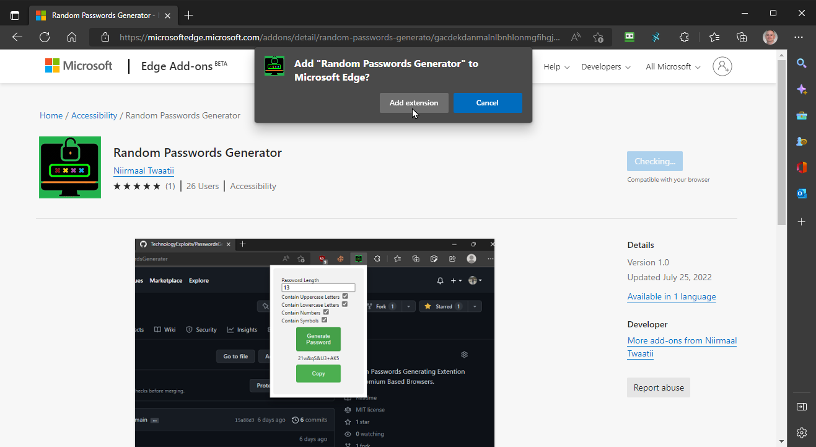Click Add extension in the dialog

(414, 103)
